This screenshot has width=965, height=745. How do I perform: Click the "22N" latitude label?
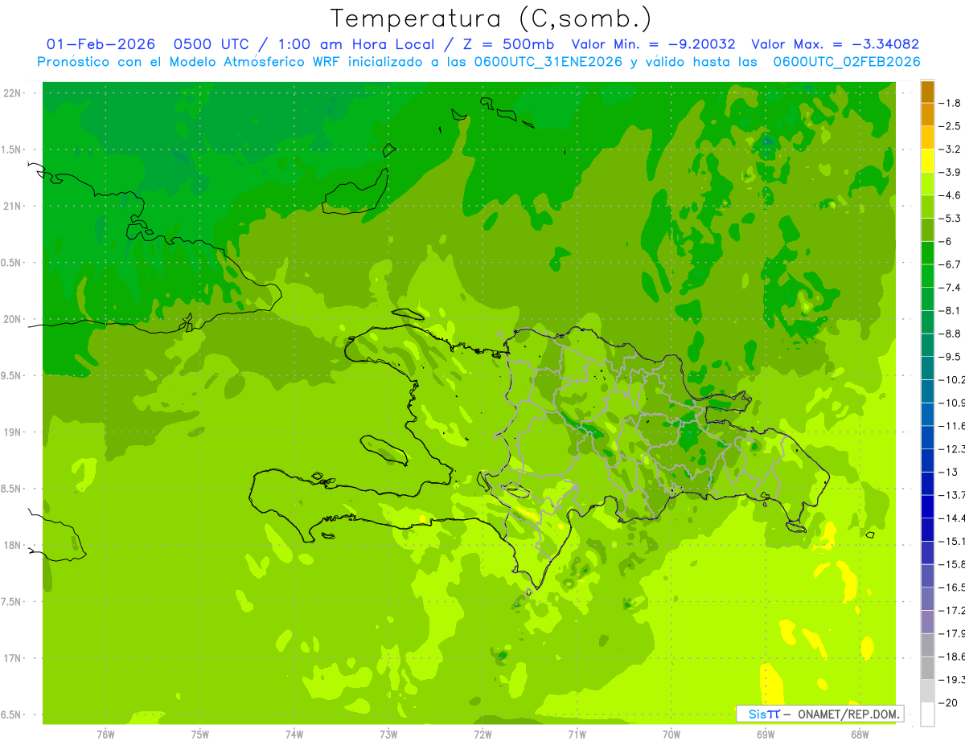coord(13,93)
